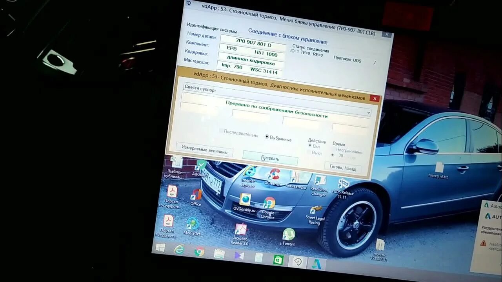The width and height of the screenshot is (502, 282).
Task: Click the Готово, Назад button
Action: [342, 168]
